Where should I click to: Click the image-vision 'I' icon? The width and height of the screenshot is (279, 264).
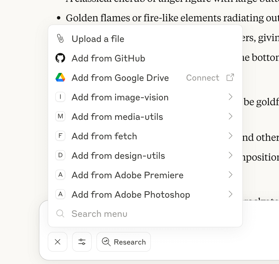pyautogui.click(x=60, y=97)
